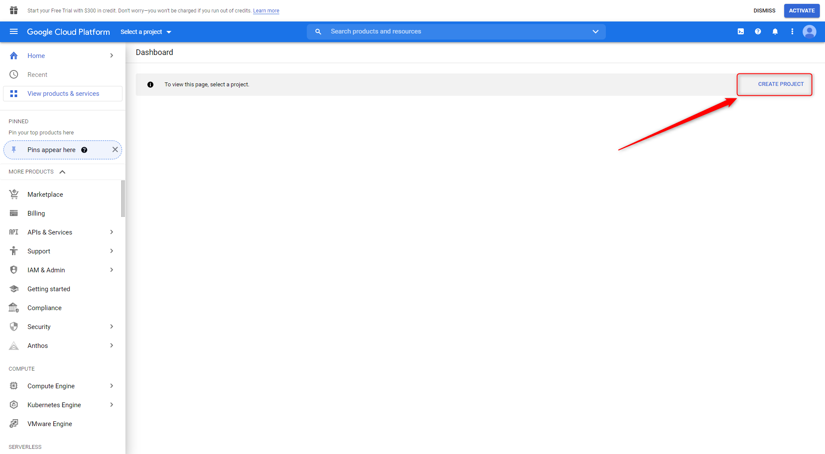Open the notifications bell
Image resolution: width=825 pixels, height=454 pixels.
pyautogui.click(x=775, y=32)
